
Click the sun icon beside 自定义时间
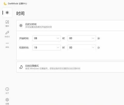21,25
